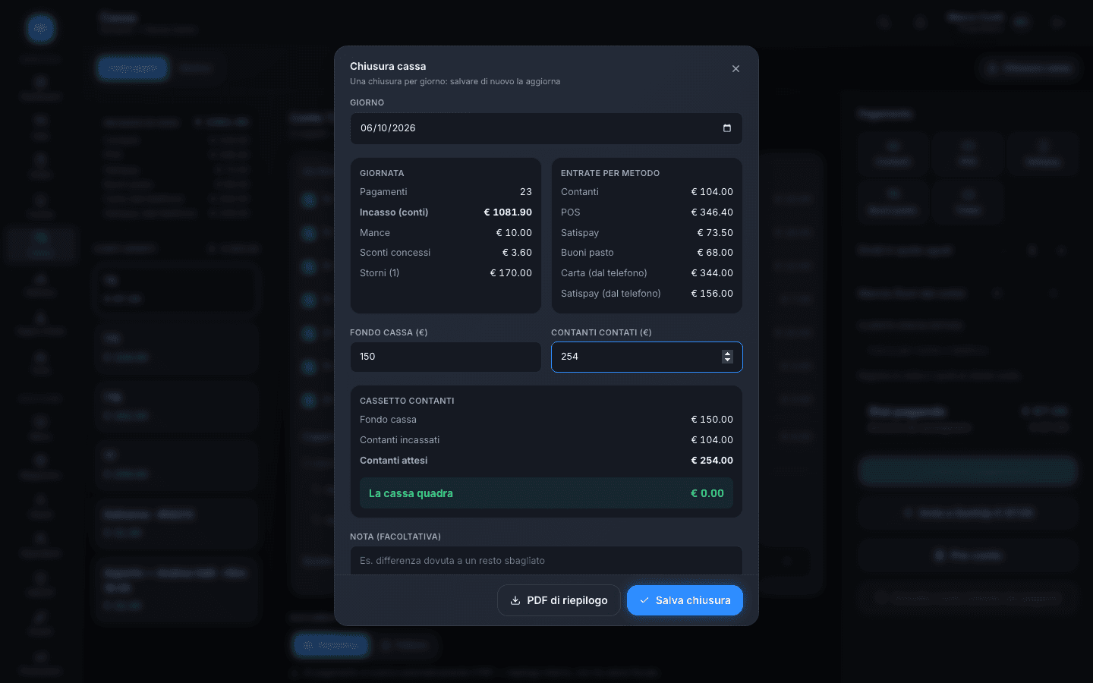
Task: Close the Chiusura cassa dialog with the X
Action: pos(735,69)
